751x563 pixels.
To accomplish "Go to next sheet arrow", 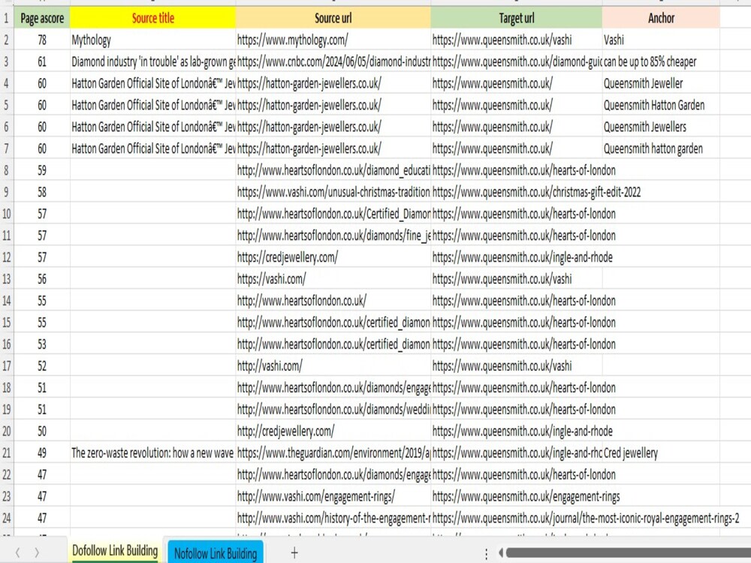I will 38,552.
